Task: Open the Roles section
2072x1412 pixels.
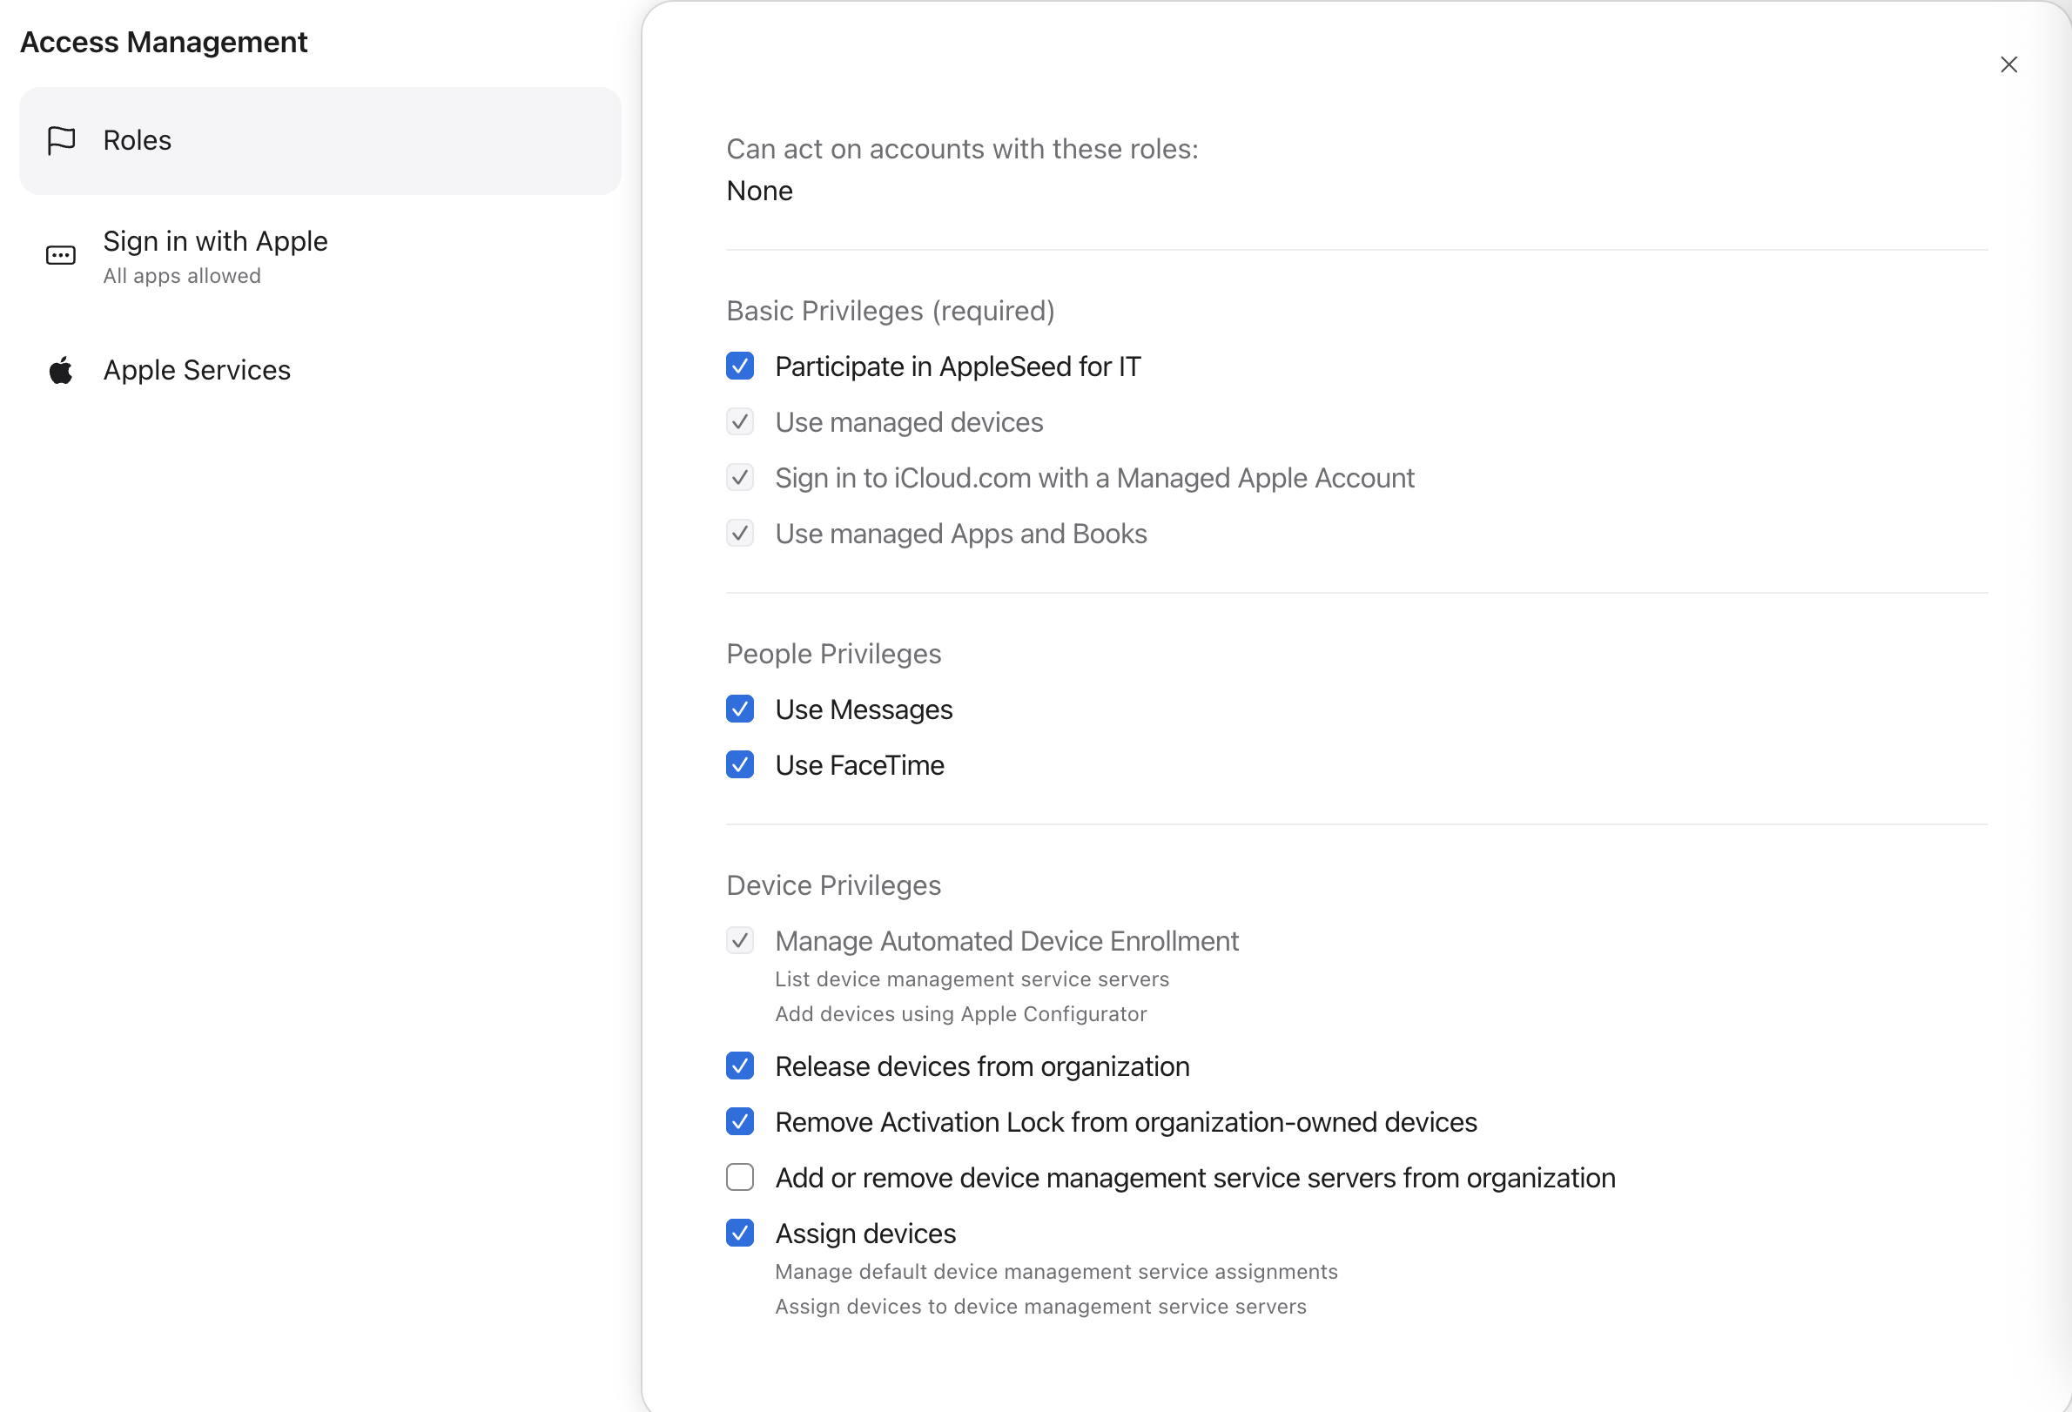Action: tap(320, 141)
